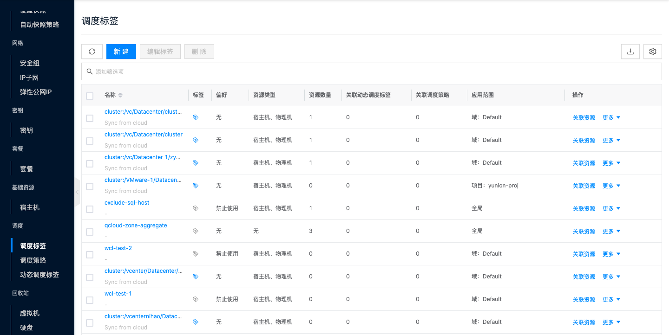Click tag icon in wcl-test-2 row

tap(196, 254)
